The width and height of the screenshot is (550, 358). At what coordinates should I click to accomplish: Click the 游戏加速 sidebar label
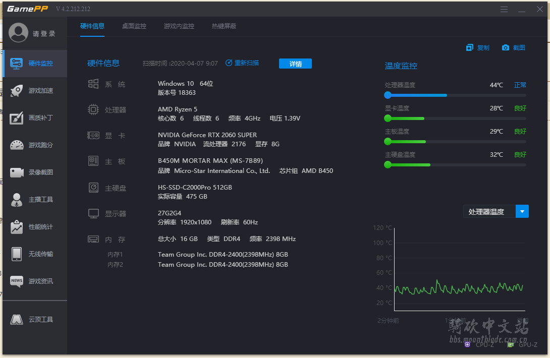click(x=41, y=91)
